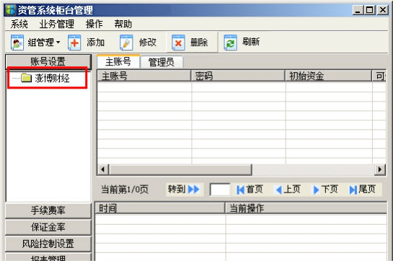
Task: Open the 风险控制设置 panel
Action: pyautogui.click(x=48, y=244)
